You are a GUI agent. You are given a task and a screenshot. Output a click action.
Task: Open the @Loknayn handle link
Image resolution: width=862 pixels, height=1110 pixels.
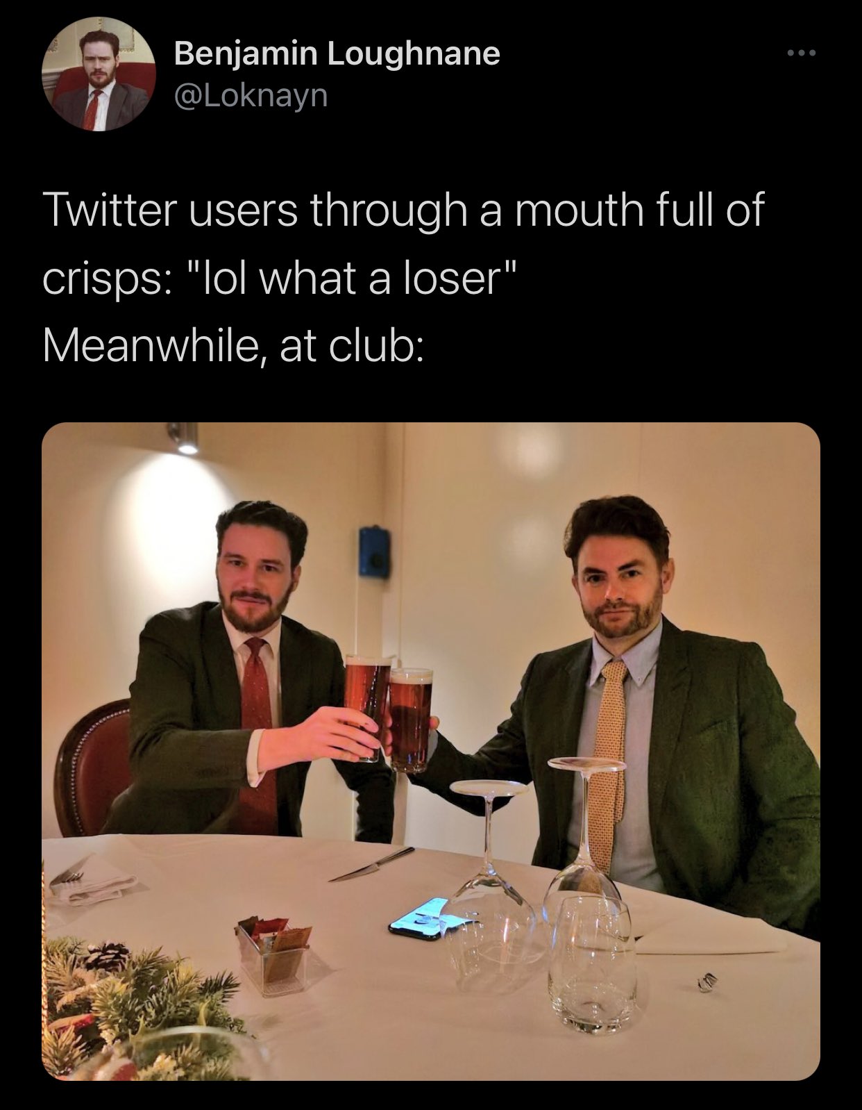point(250,95)
